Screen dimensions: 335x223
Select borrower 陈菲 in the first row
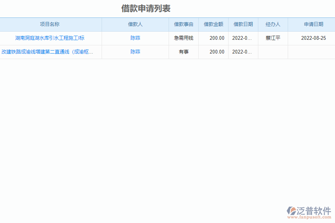point(135,38)
